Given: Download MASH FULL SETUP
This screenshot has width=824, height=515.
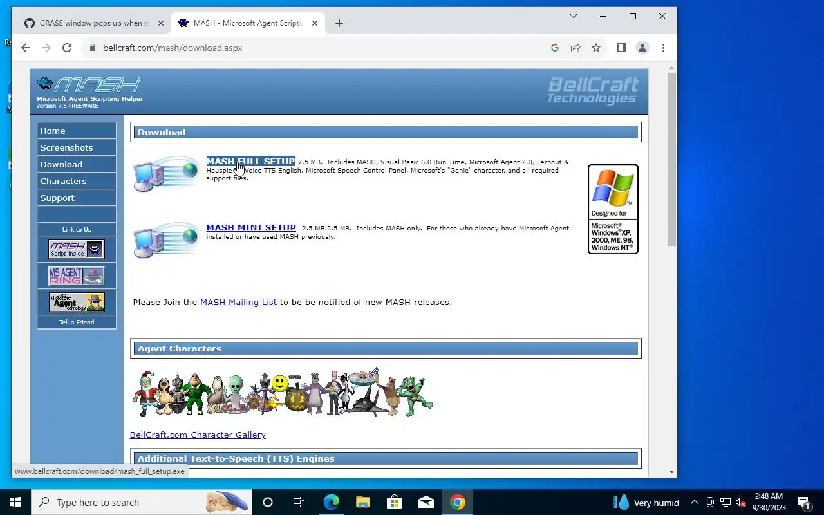Looking at the screenshot, I should (x=250, y=162).
